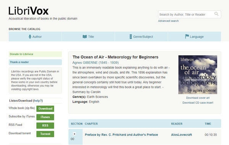The height and width of the screenshot is (145, 229).
Task: Click the Language: English text
Action: pyautogui.click(x=86, y=102)
